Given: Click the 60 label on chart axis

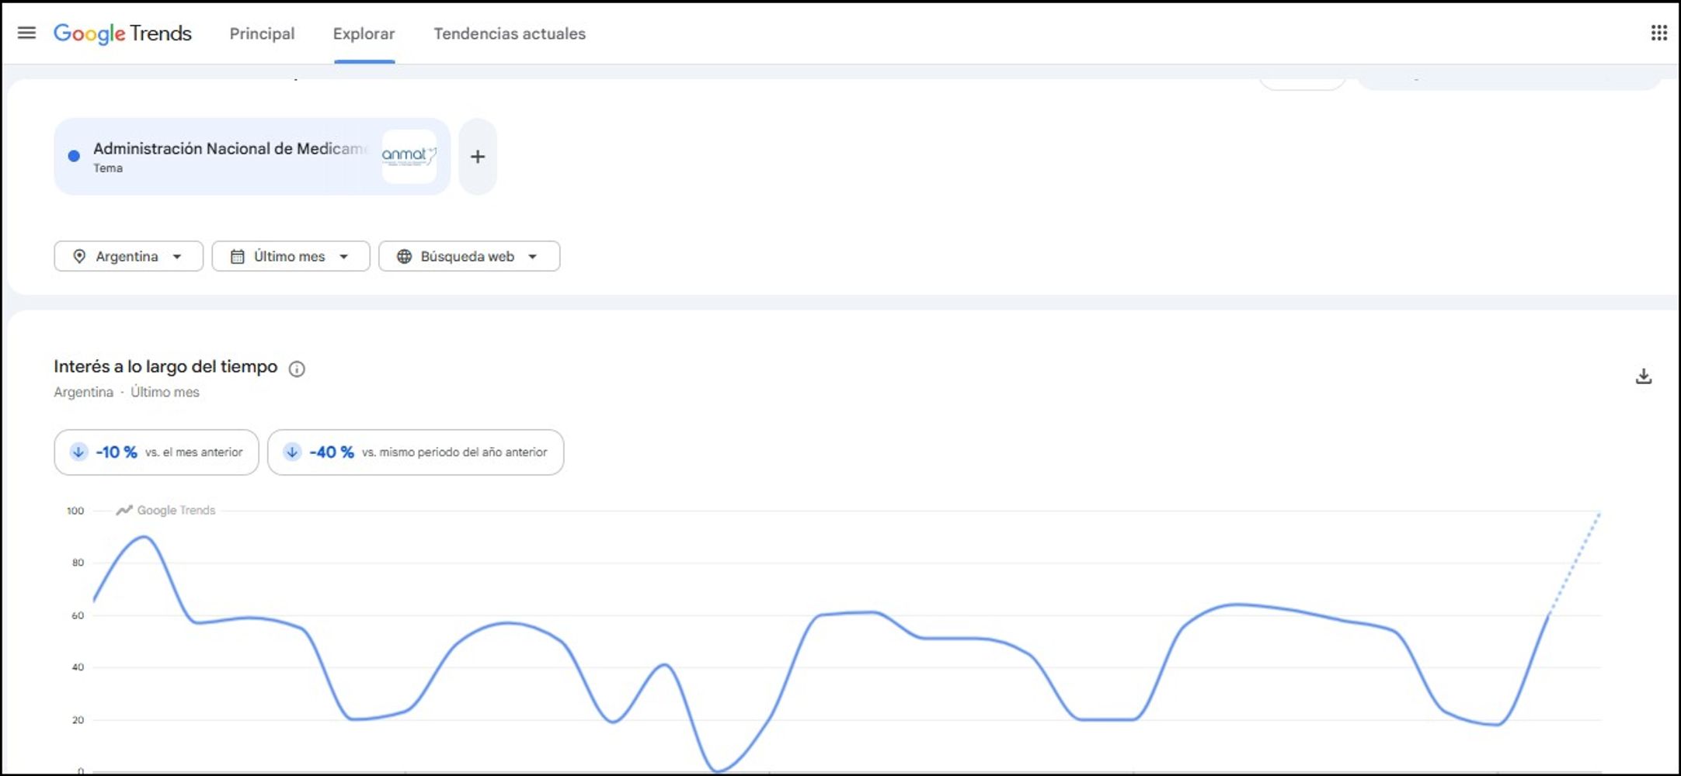Looking at the screenshot, I should tap(78, 615).
